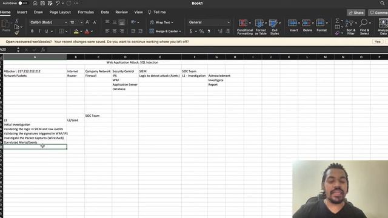This screenshot has width=388, height=218.
Task: Increase the cell indent
Action: tap(141, 31)
